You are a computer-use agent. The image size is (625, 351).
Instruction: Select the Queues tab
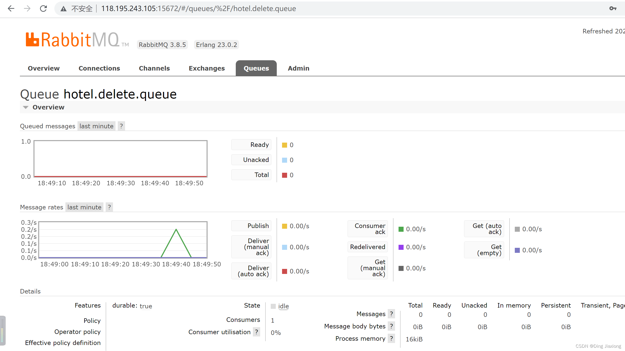pyautogui.click(x=256, y=68)
